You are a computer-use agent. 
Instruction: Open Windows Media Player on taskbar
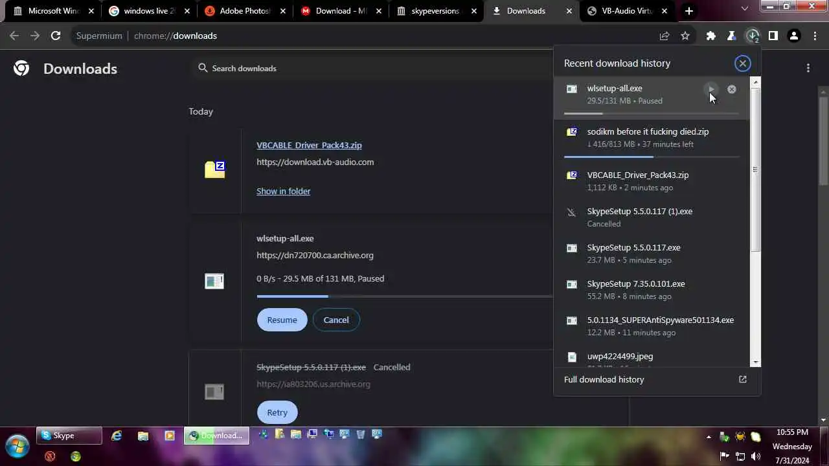click(x=170, y=436)
